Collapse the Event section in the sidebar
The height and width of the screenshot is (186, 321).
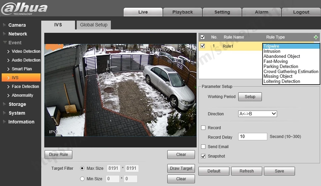click(5, 42)
